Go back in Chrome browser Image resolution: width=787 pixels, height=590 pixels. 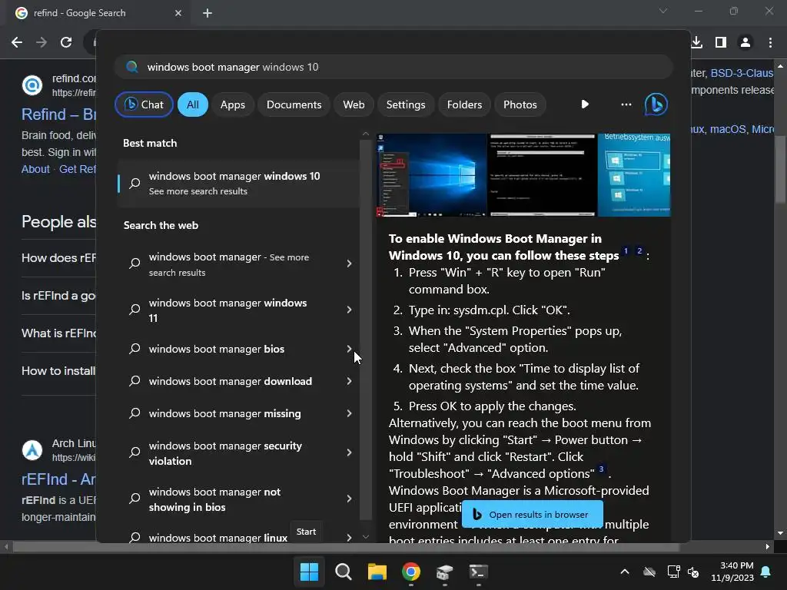click(17, 42)
